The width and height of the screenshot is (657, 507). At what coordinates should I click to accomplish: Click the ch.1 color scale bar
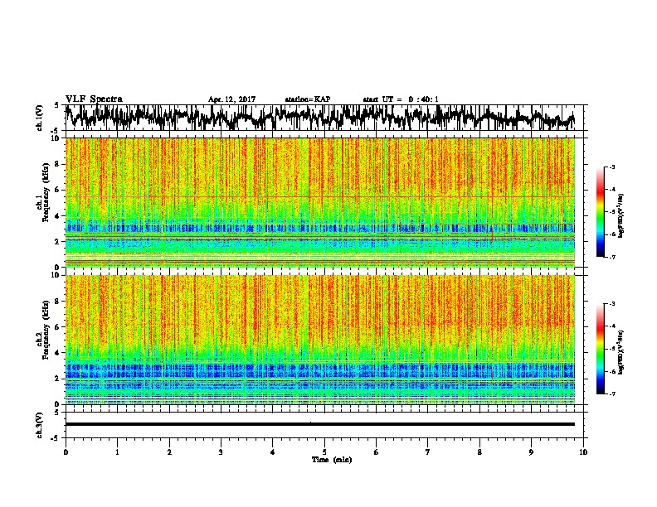(x=601, y=212)
